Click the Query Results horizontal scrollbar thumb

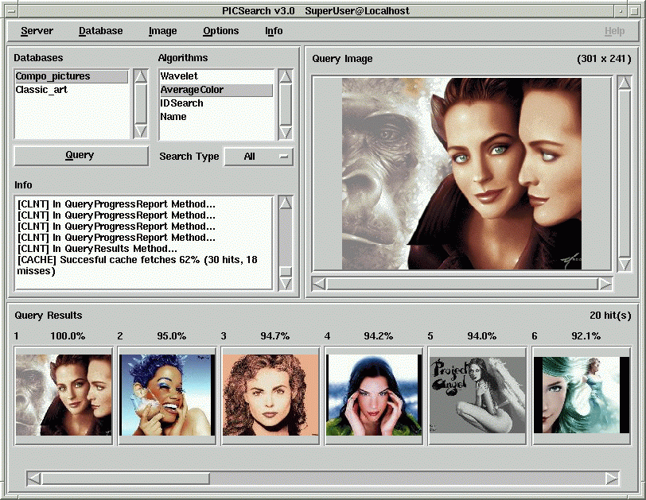click(125, 479)
